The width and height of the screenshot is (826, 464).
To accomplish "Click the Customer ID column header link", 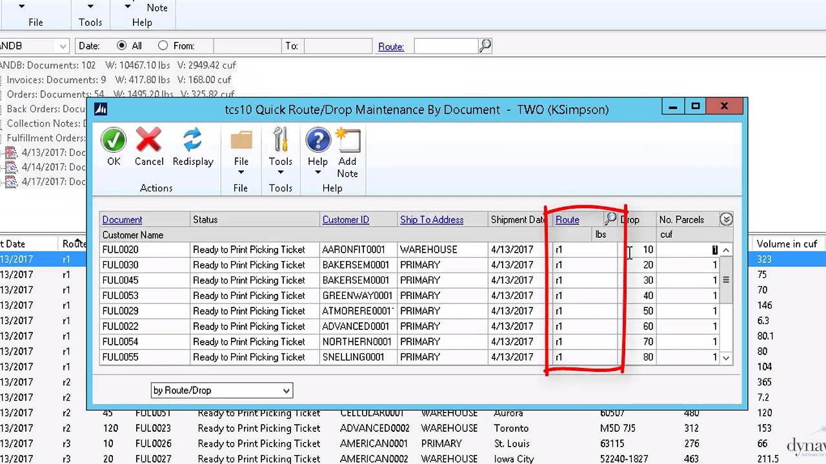I will tap(346, 220).
